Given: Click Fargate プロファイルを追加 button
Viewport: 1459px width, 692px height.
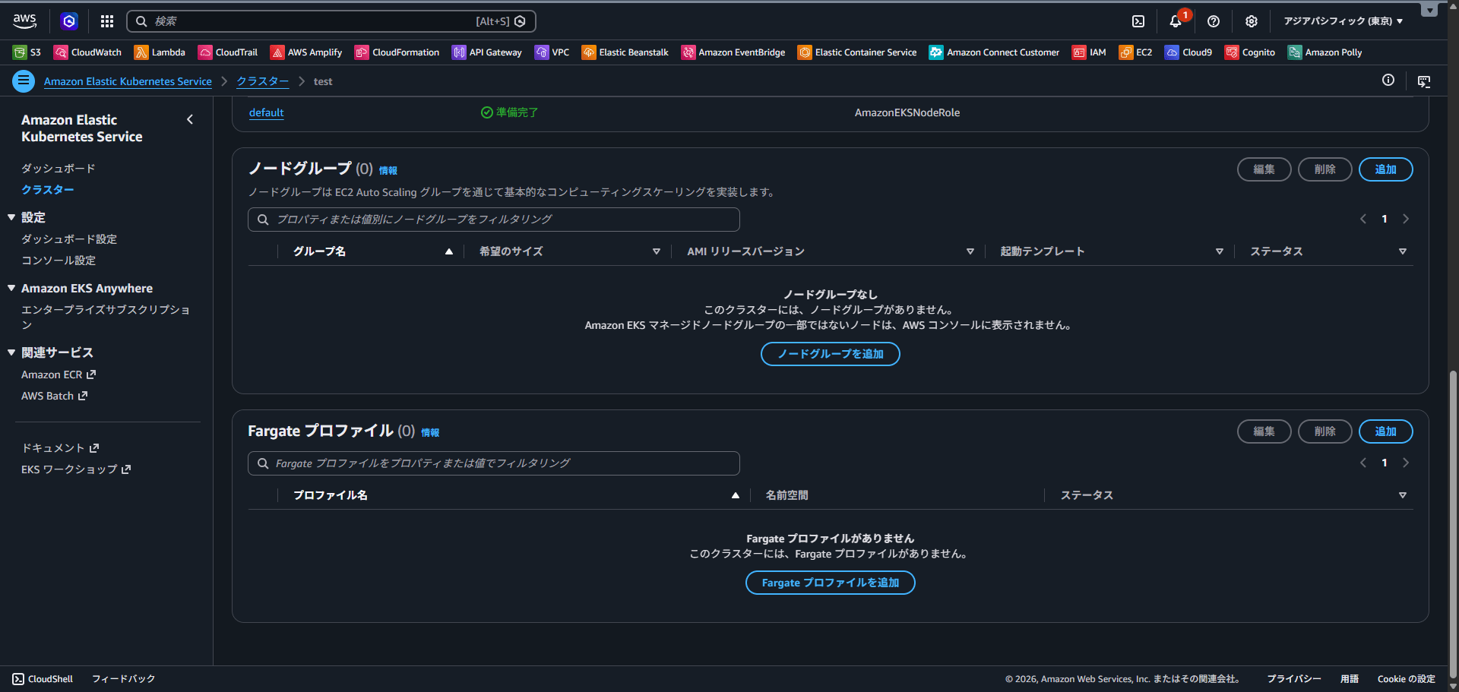Looking at the screenshot, I should tap(831, 583).
